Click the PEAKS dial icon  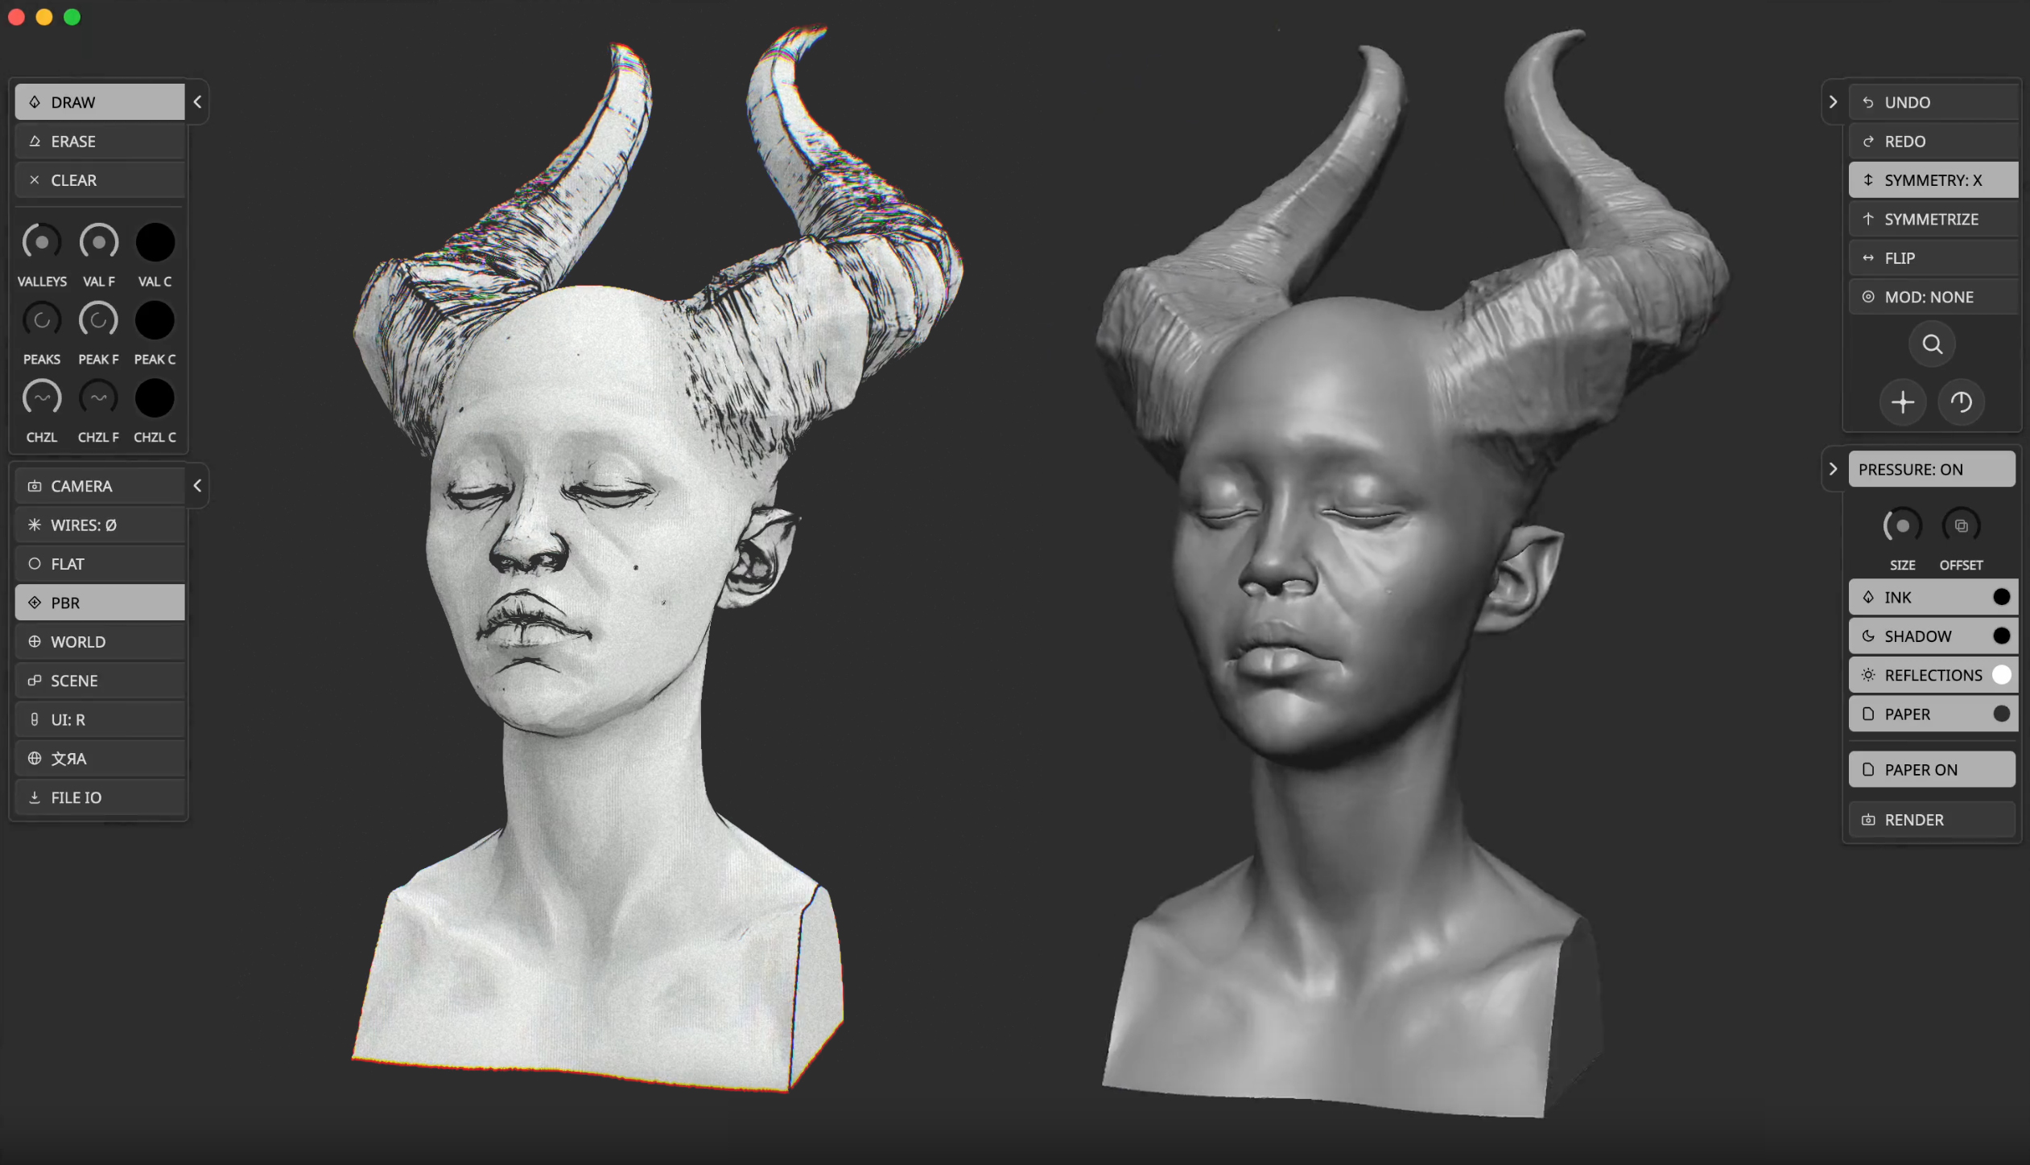[42, 320]
